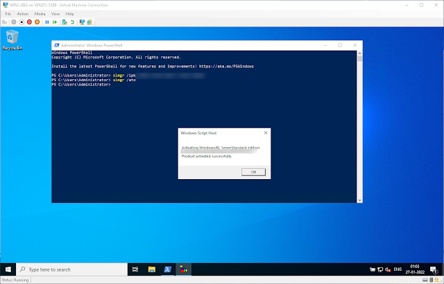The height and width of the screenshot is (284, 444).
Task: Click OK in Windows Script Host dialog
Action: (x=253, y=172)
